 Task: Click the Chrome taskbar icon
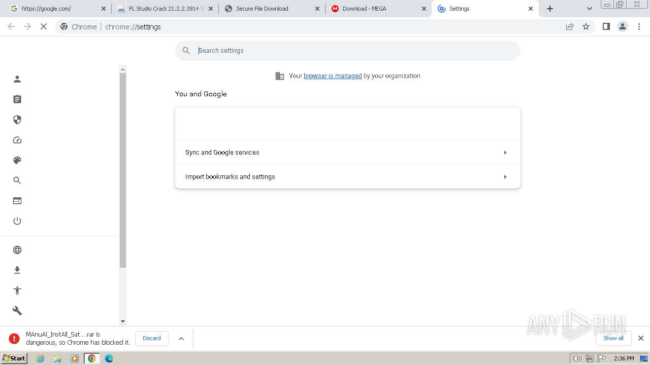92,358
